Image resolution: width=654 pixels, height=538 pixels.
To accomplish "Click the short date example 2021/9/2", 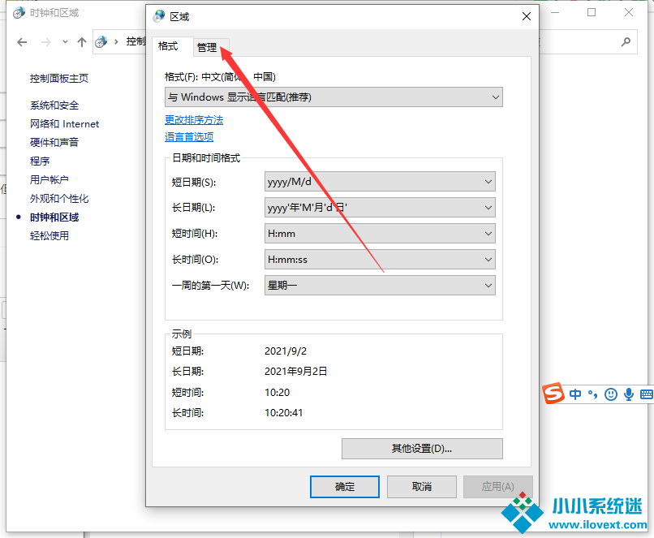I will [x=286, y=351].
